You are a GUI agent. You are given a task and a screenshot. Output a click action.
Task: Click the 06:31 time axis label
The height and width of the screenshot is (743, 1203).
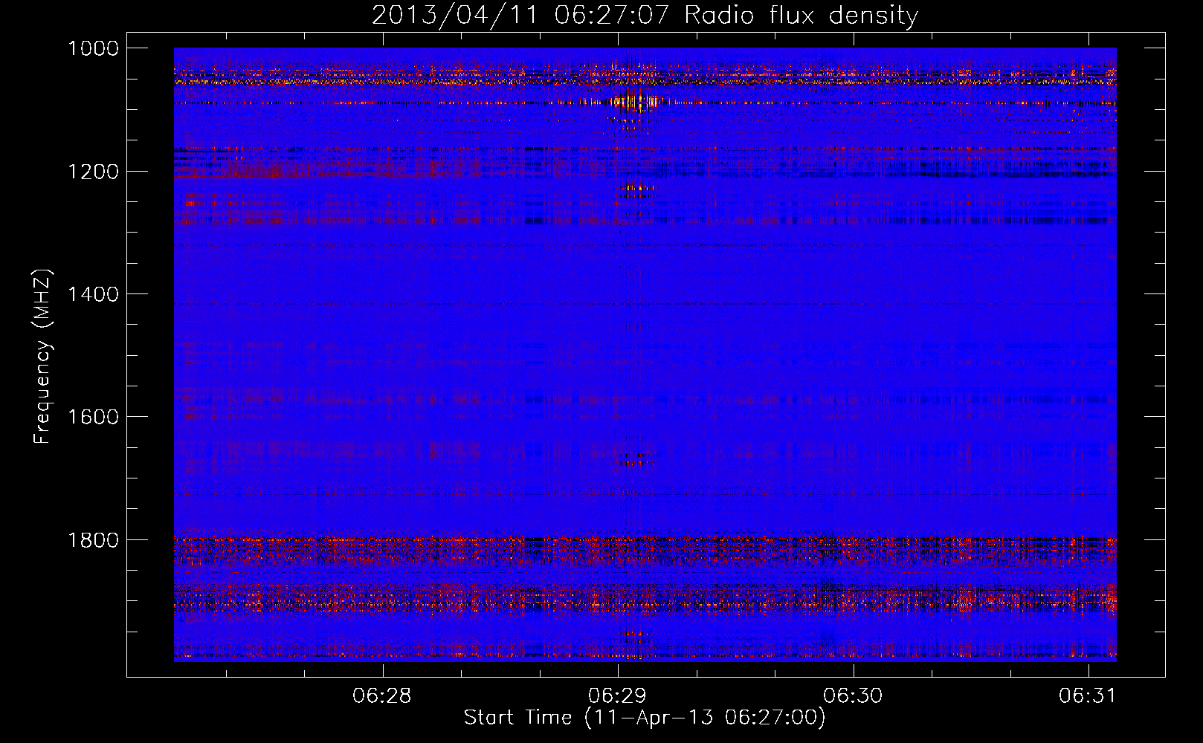pyautogui.click(x=1088, y=696)
